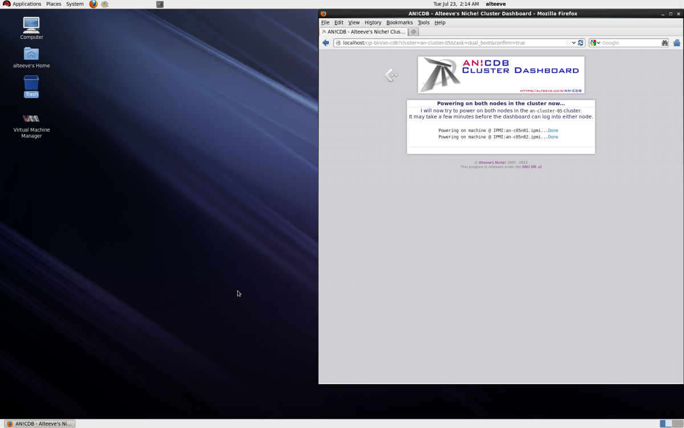Go to the Firefox home page icon
The width and height of the screenshot is (684, 428).
point(677,43)
